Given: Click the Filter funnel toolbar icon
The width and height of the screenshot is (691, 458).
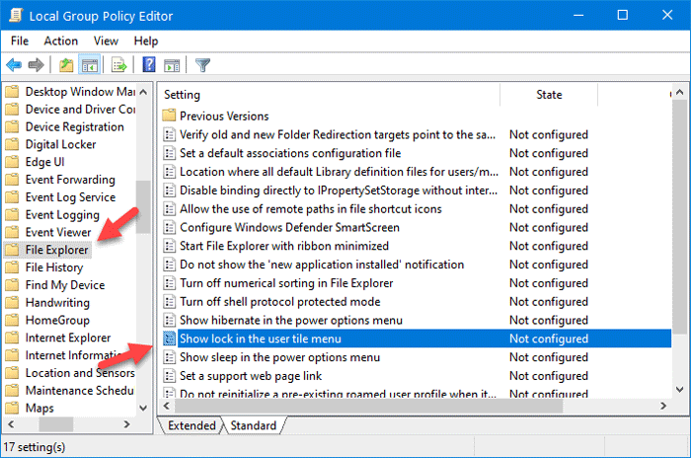Looking at the screenshot, I should pyautogui.click(x=202, y=66).
